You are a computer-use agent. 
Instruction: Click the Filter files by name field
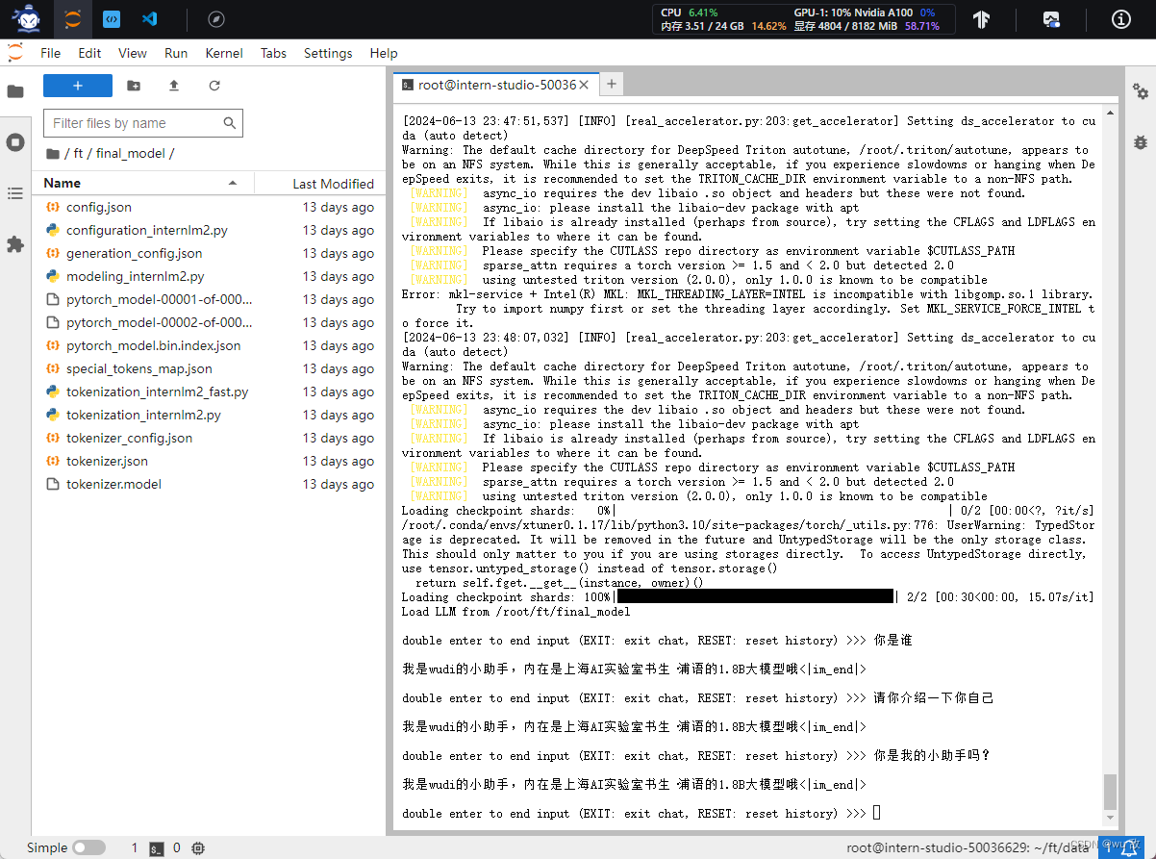point(143,123)
